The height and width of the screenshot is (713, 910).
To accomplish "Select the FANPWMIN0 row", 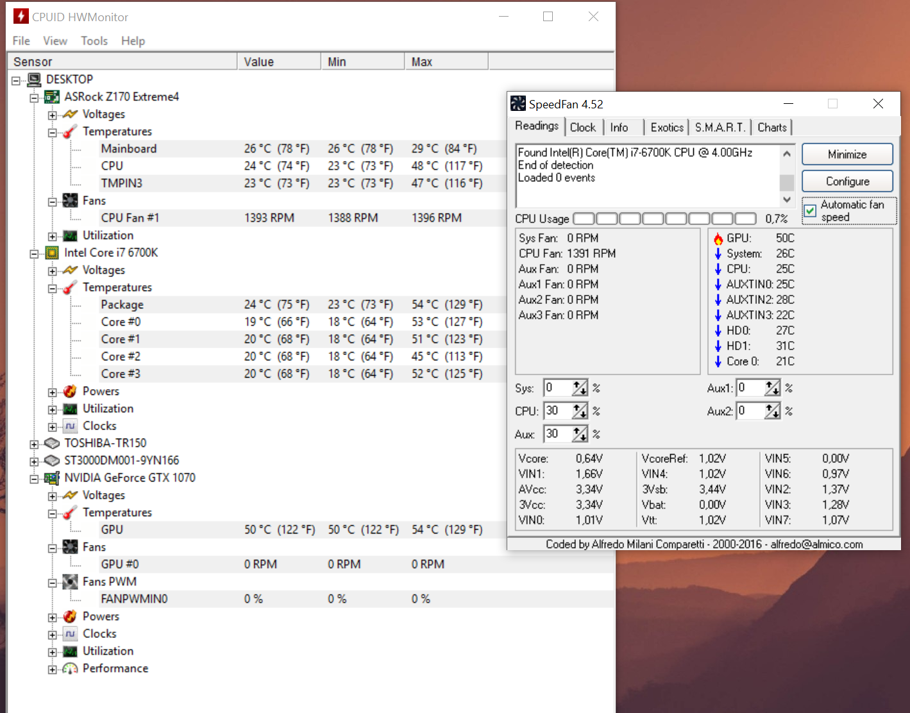I will (356, 599).
